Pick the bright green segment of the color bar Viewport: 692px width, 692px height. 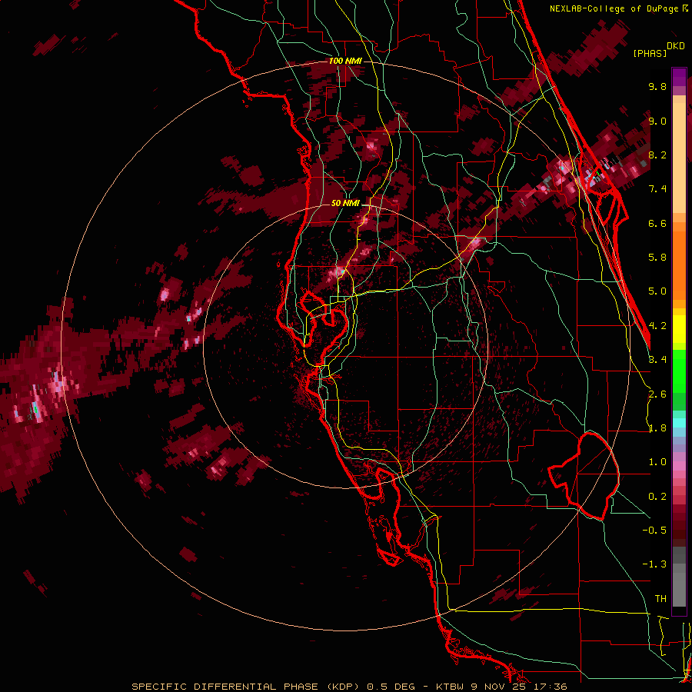(x=679, y=371)
